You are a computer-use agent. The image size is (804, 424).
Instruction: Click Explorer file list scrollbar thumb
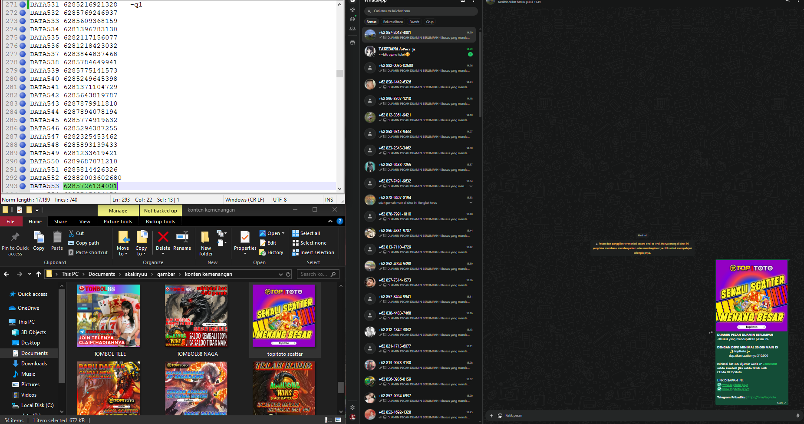click(341, 388)
